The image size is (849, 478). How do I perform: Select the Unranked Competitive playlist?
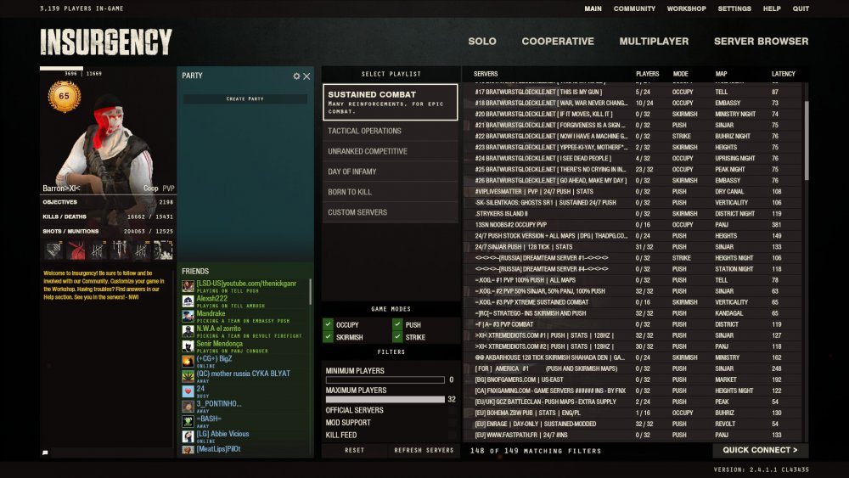pyautogui.click(x=390, y=152)
